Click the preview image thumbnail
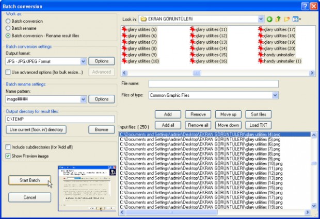Screen dimensions: 320x219 87,189
